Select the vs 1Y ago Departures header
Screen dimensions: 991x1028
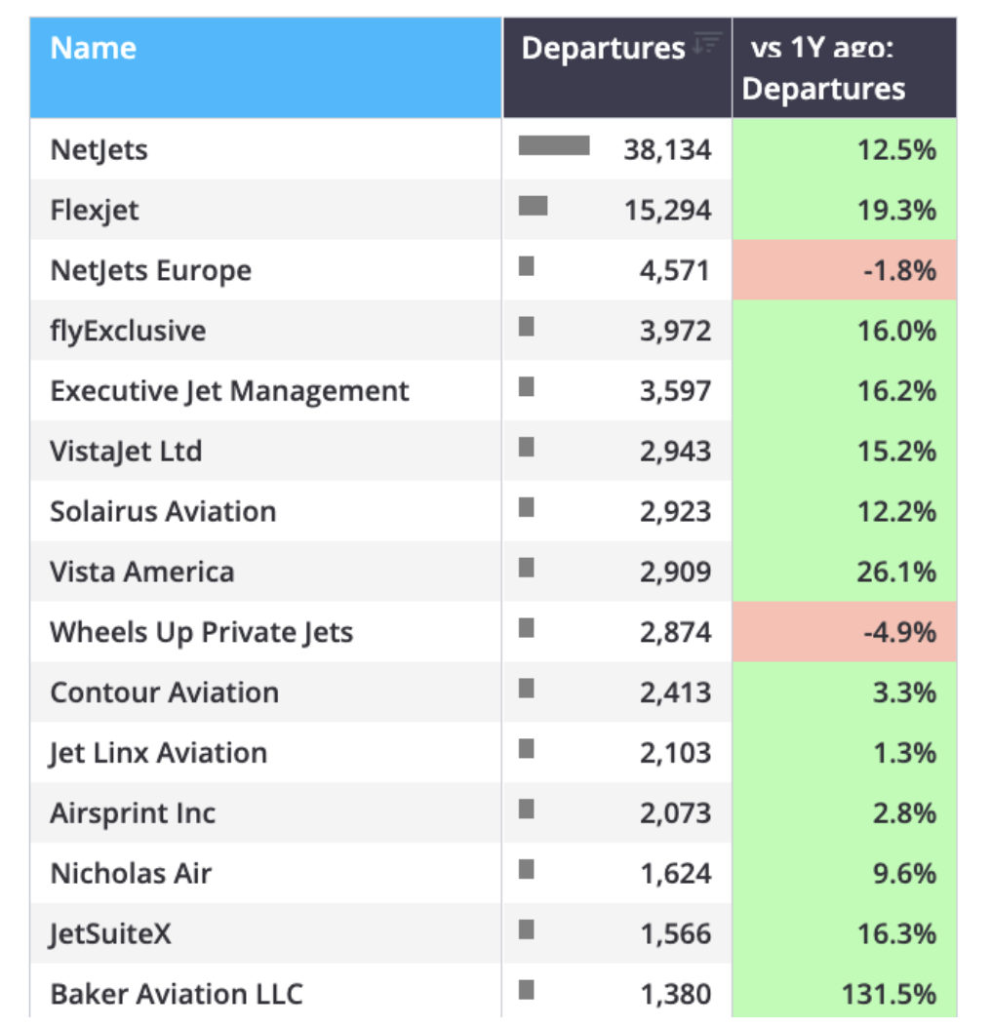(823, 70)
